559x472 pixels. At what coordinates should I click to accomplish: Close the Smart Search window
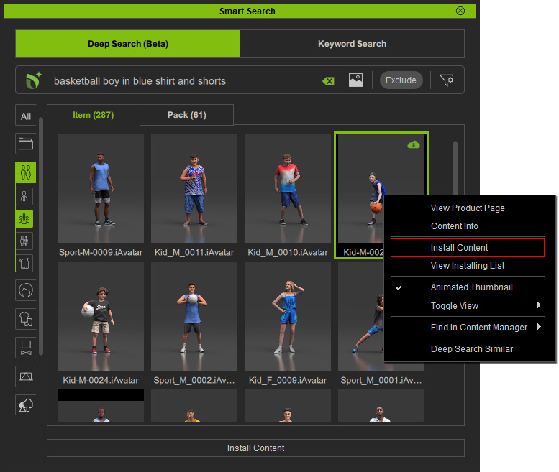[460, 11]
